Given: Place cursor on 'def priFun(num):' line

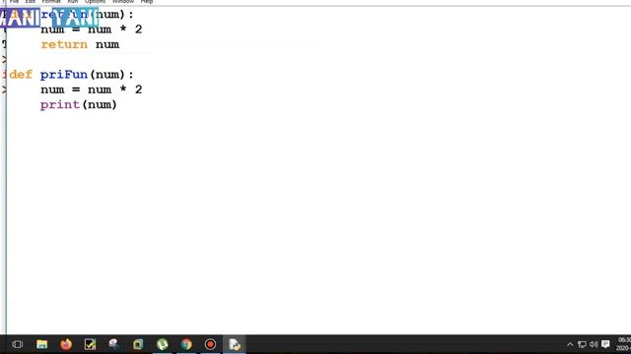Looking at the screenshot, I should coord(71,75).
